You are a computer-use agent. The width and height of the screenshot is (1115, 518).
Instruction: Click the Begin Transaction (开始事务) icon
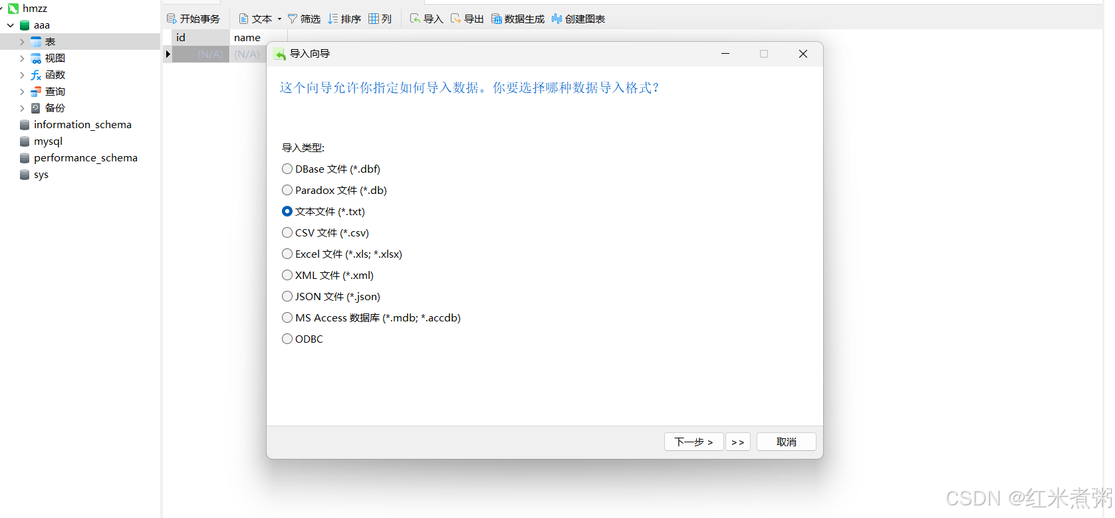(172, 19)
